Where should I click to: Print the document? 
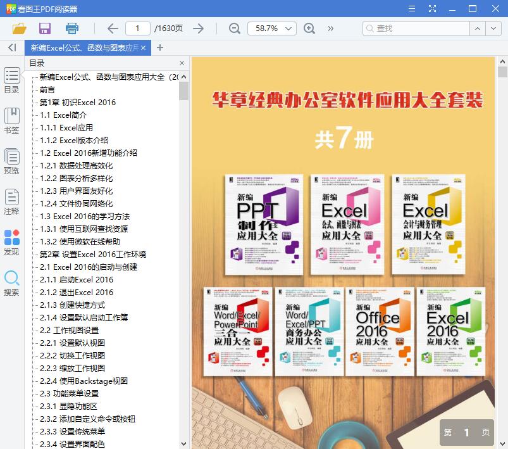(72, 28)
